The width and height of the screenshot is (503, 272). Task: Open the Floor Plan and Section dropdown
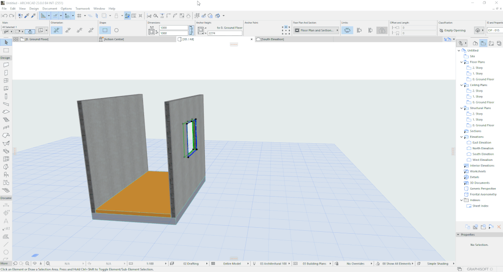point(316,30)
